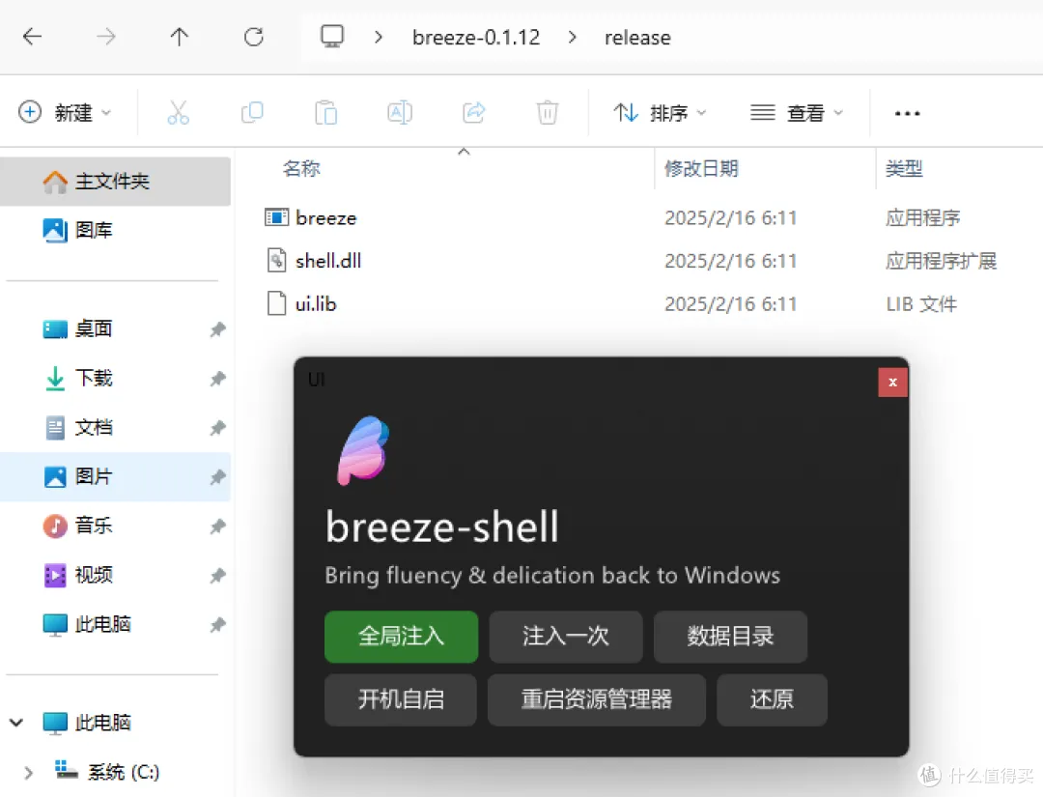Open the 查看 view options dropdown
The image size is (1043, 797).
pos(796,112)
